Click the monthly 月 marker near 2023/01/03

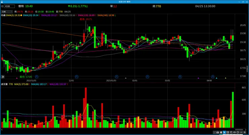116,77
